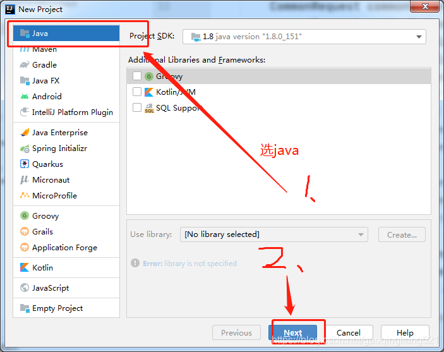Click the Application Forge icon

(25, 248)
